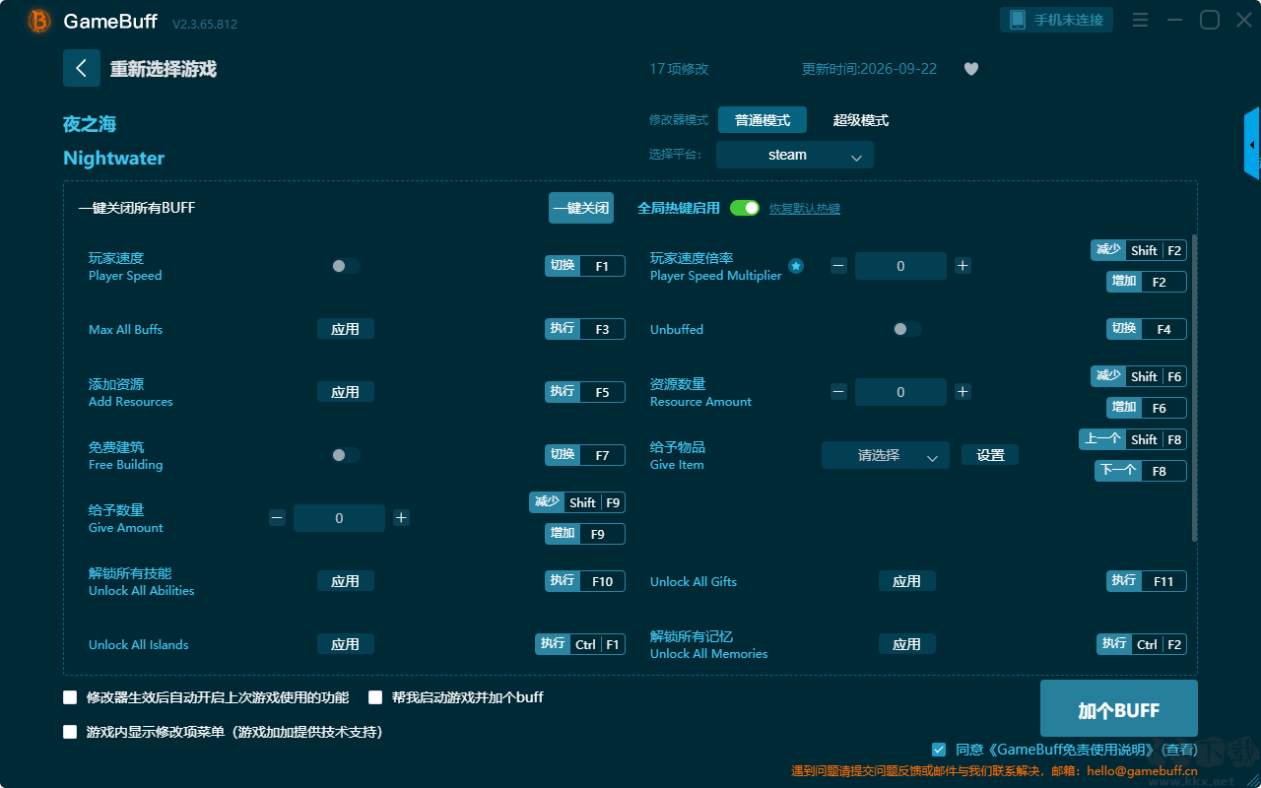The image size is (1261, 788).
Task: Click the F6 increase hotkey for Resource Amount
Action: click(1147, 408)
